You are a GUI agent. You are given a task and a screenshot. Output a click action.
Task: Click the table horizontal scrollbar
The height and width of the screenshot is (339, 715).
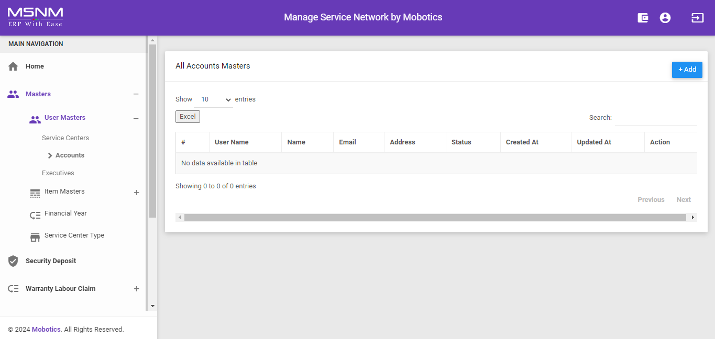435,217
